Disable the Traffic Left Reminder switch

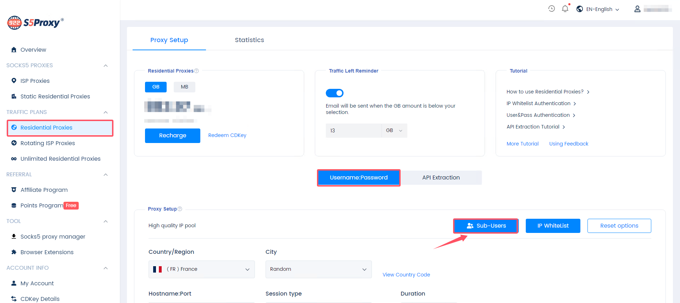pyautogui.click(x=334, y=93)
